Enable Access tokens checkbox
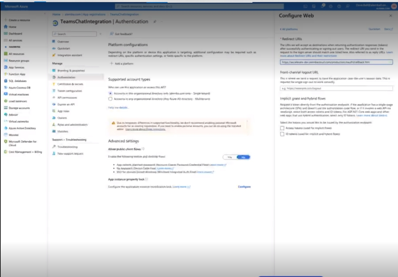This screenshot has width=398, height=277. coord(282,128)
